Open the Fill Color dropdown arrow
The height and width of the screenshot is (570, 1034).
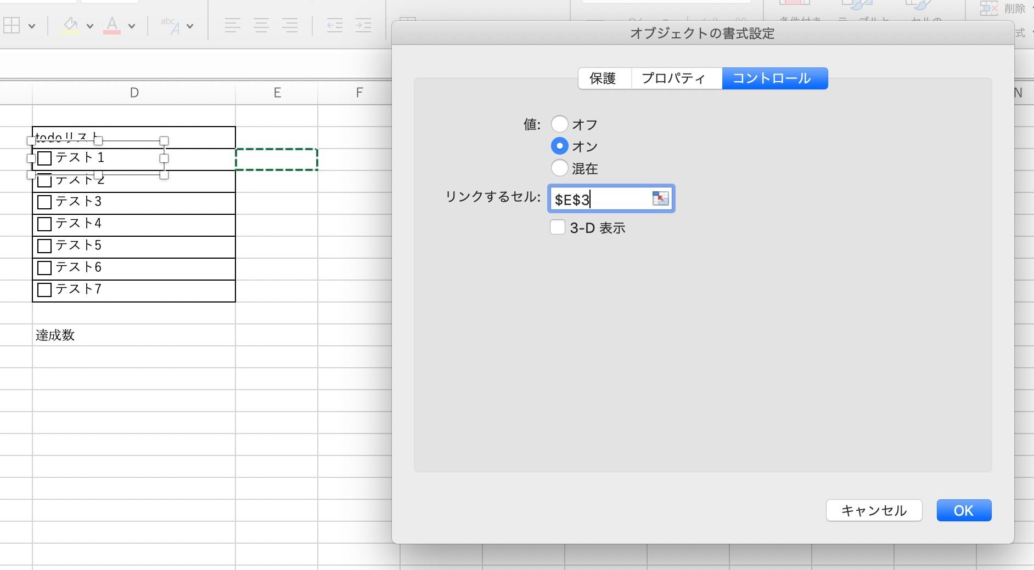pos(90,26)
